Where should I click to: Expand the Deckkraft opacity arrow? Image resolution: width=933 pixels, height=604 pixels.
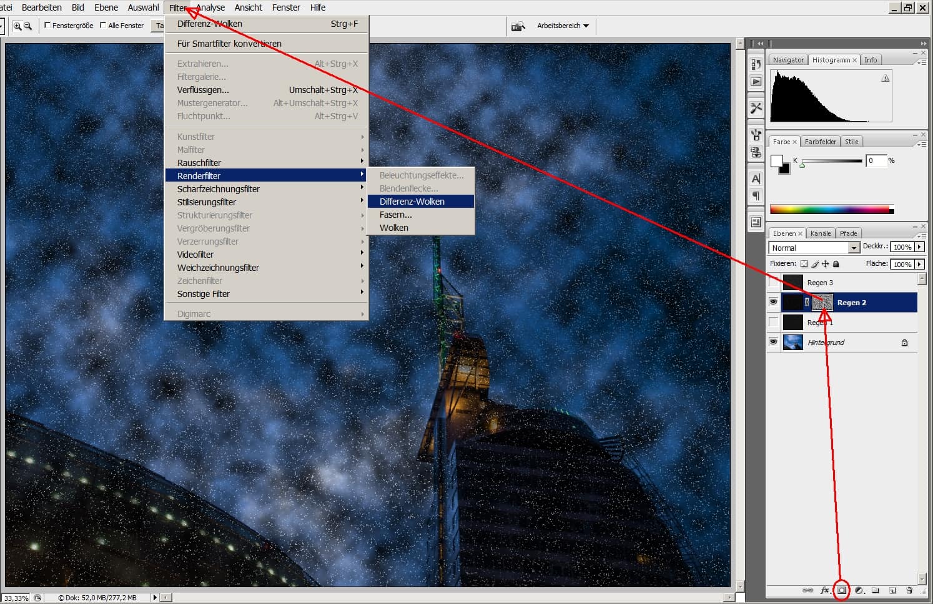coord(919,247)
